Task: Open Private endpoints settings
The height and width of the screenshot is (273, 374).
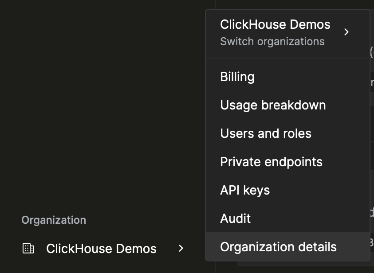Action: click(x=271, y=162)
